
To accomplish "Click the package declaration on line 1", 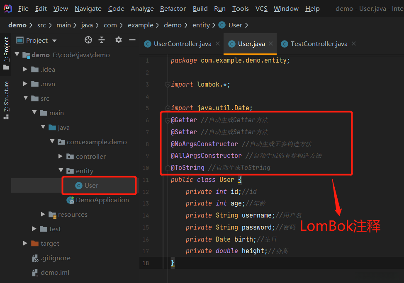I will 230,60.
